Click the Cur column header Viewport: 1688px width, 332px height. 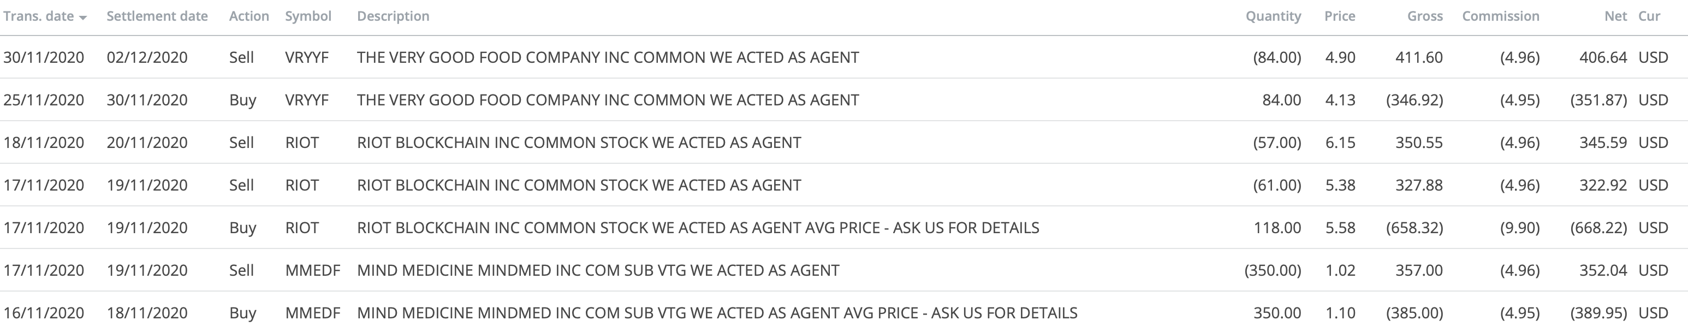(1649, 16)
